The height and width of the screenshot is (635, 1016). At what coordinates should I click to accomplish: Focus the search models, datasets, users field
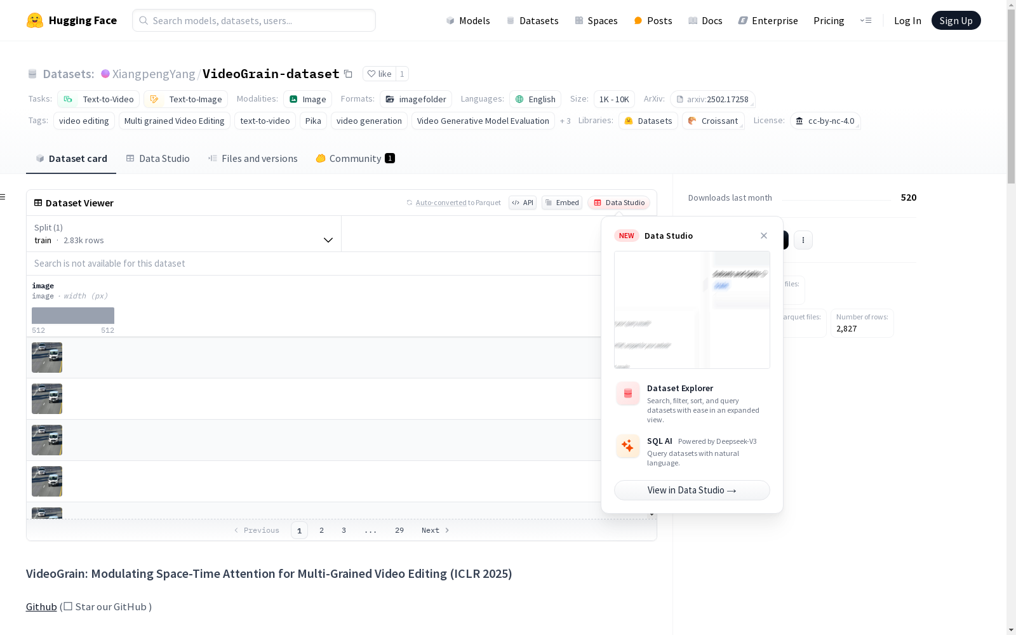coord(254,20)
